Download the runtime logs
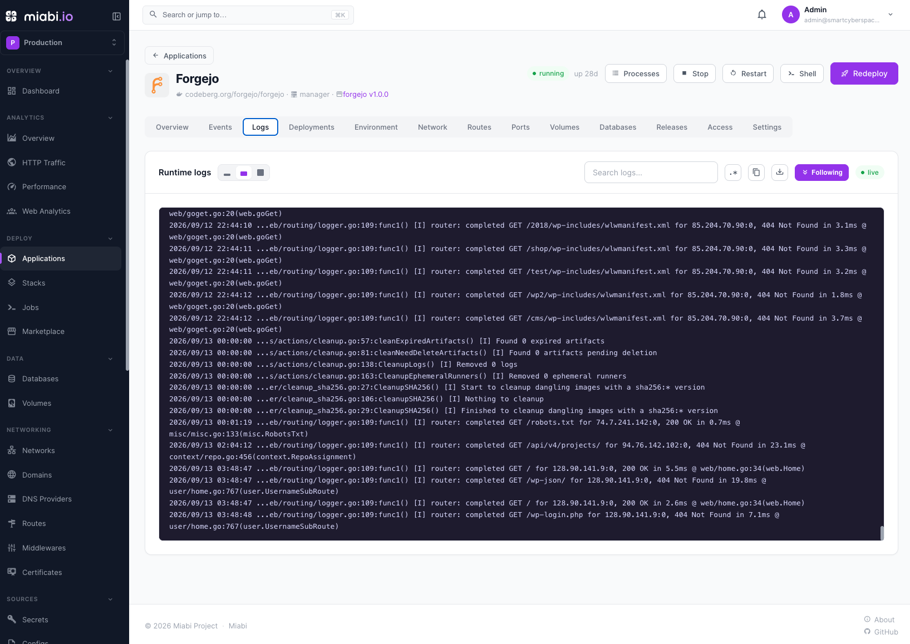Viewport: 910px width, 644px height. point(780,173)
